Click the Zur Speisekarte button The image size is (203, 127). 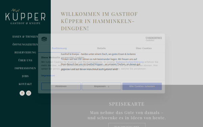click(127, 125)
